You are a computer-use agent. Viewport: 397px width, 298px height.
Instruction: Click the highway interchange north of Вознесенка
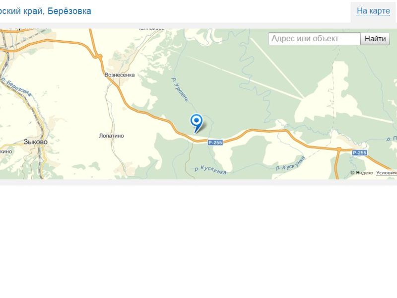click(x=98, y=57)
